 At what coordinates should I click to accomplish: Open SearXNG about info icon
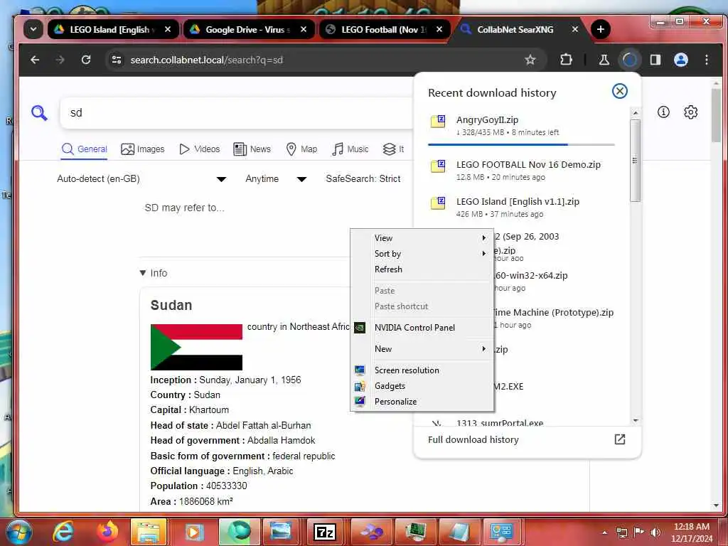pyautogui.click(x=663, y=112)
